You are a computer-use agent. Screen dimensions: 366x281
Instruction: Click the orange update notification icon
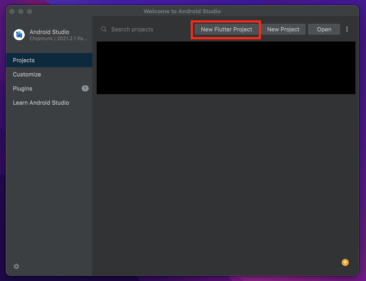pos(345,262)
